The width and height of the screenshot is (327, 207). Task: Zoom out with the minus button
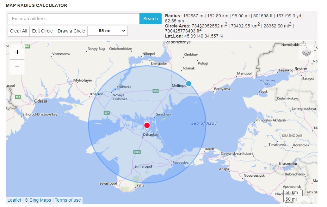click(x=17, y=67)
